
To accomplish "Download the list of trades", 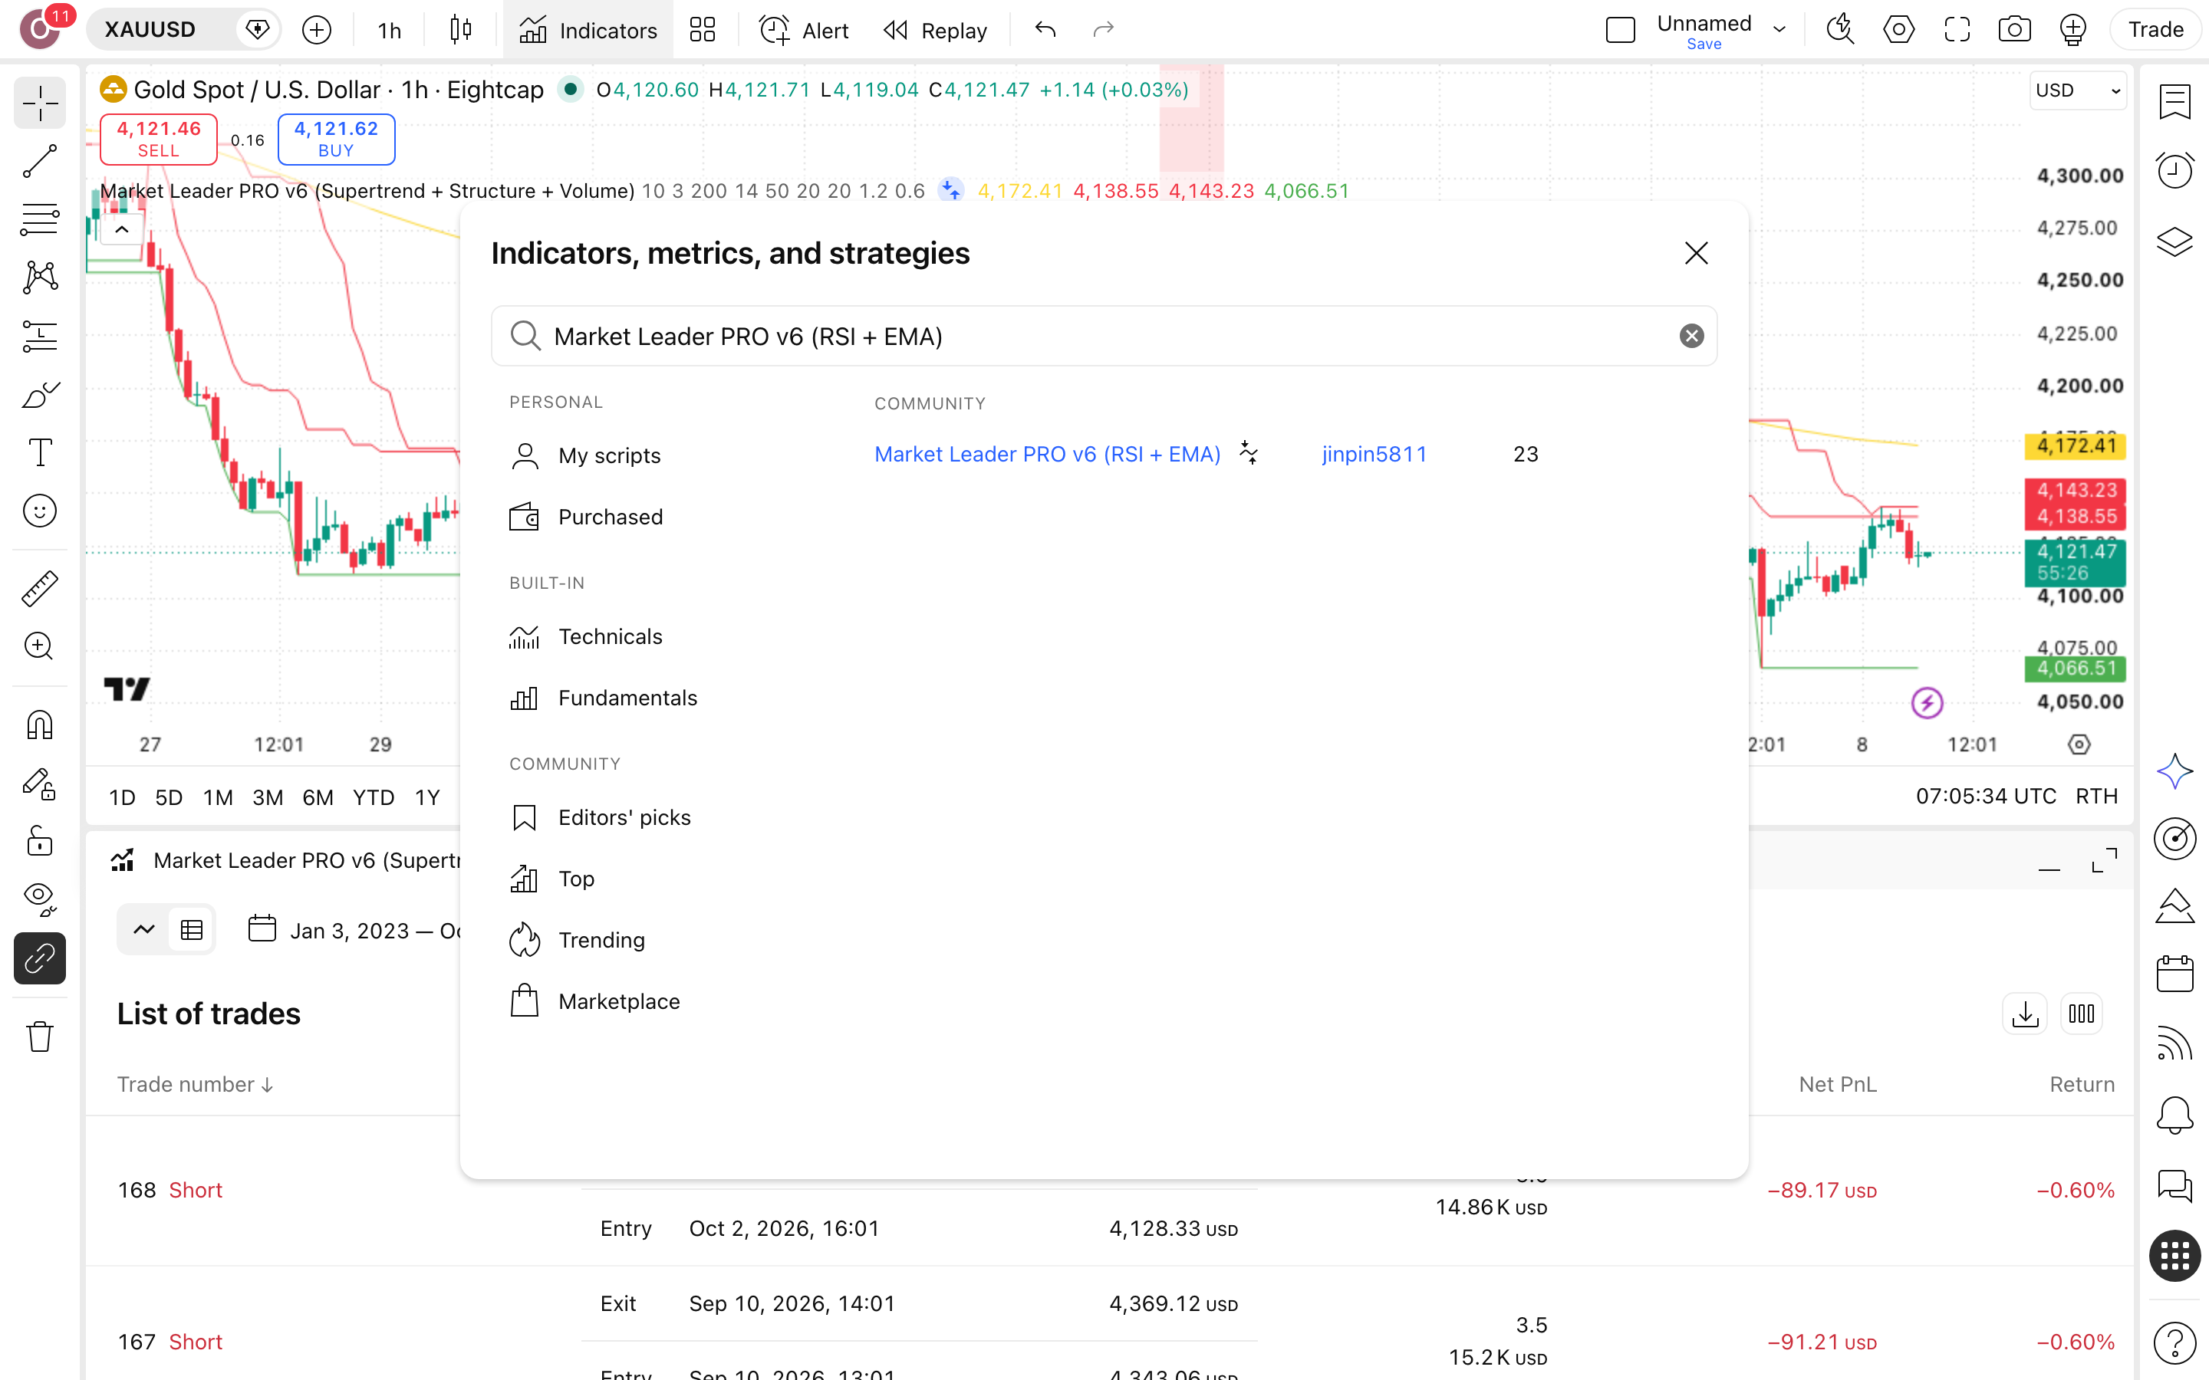I will [2023, 1014].
